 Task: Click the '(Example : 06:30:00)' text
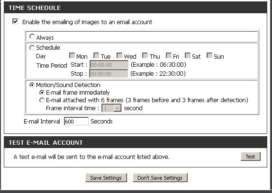click(x=158, y=65)
